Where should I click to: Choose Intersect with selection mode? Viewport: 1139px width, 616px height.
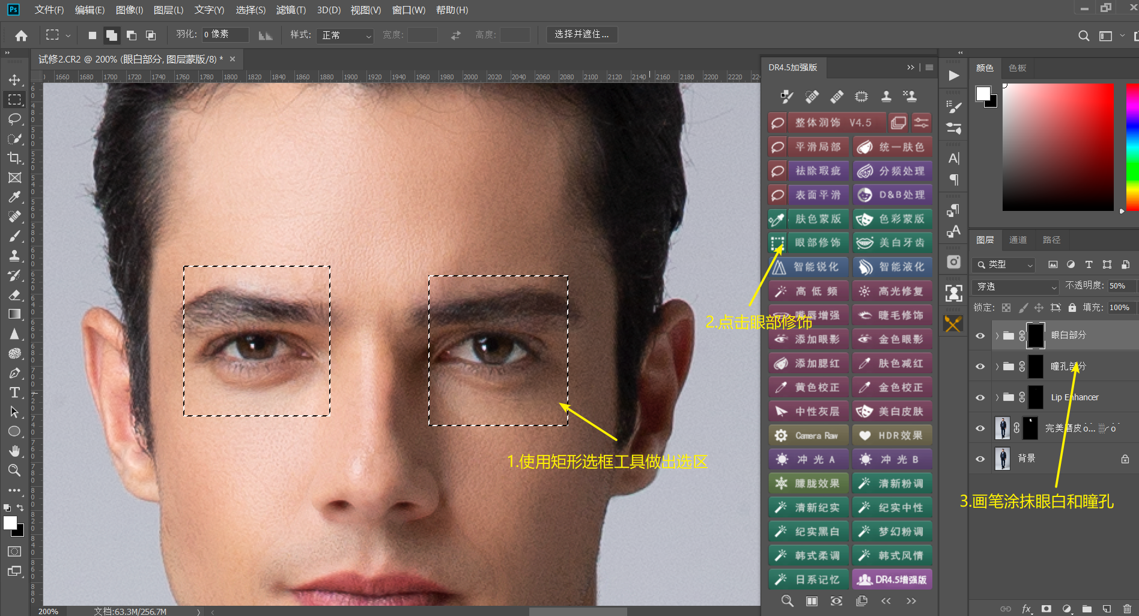(151, 35)
